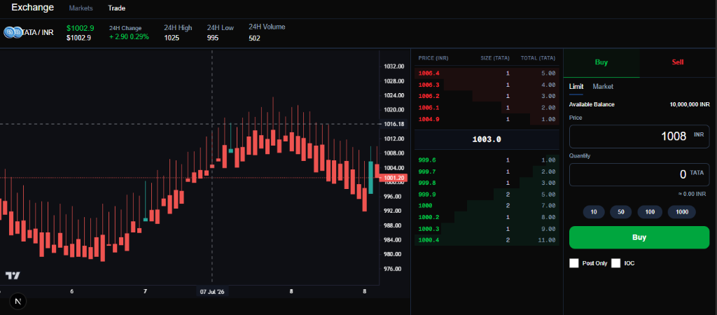The width and height of the screenshot is (717, 315).
Task: Set quantity with the 100 preset button
Action: 650,211
